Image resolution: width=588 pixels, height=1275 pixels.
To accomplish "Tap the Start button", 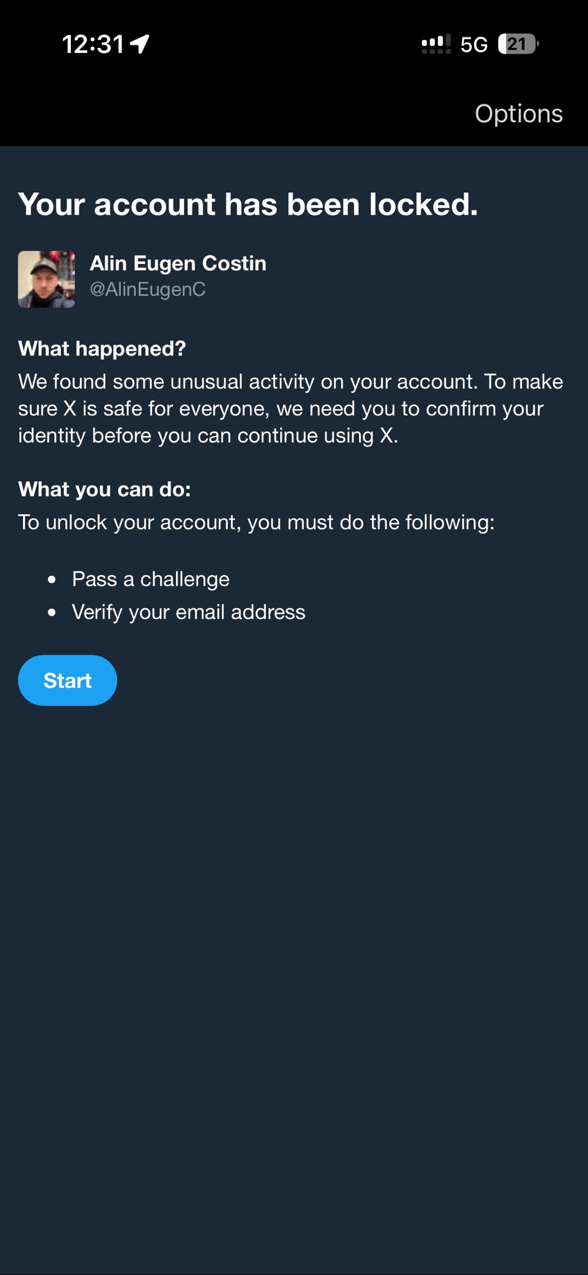I will tap(67, 680).
